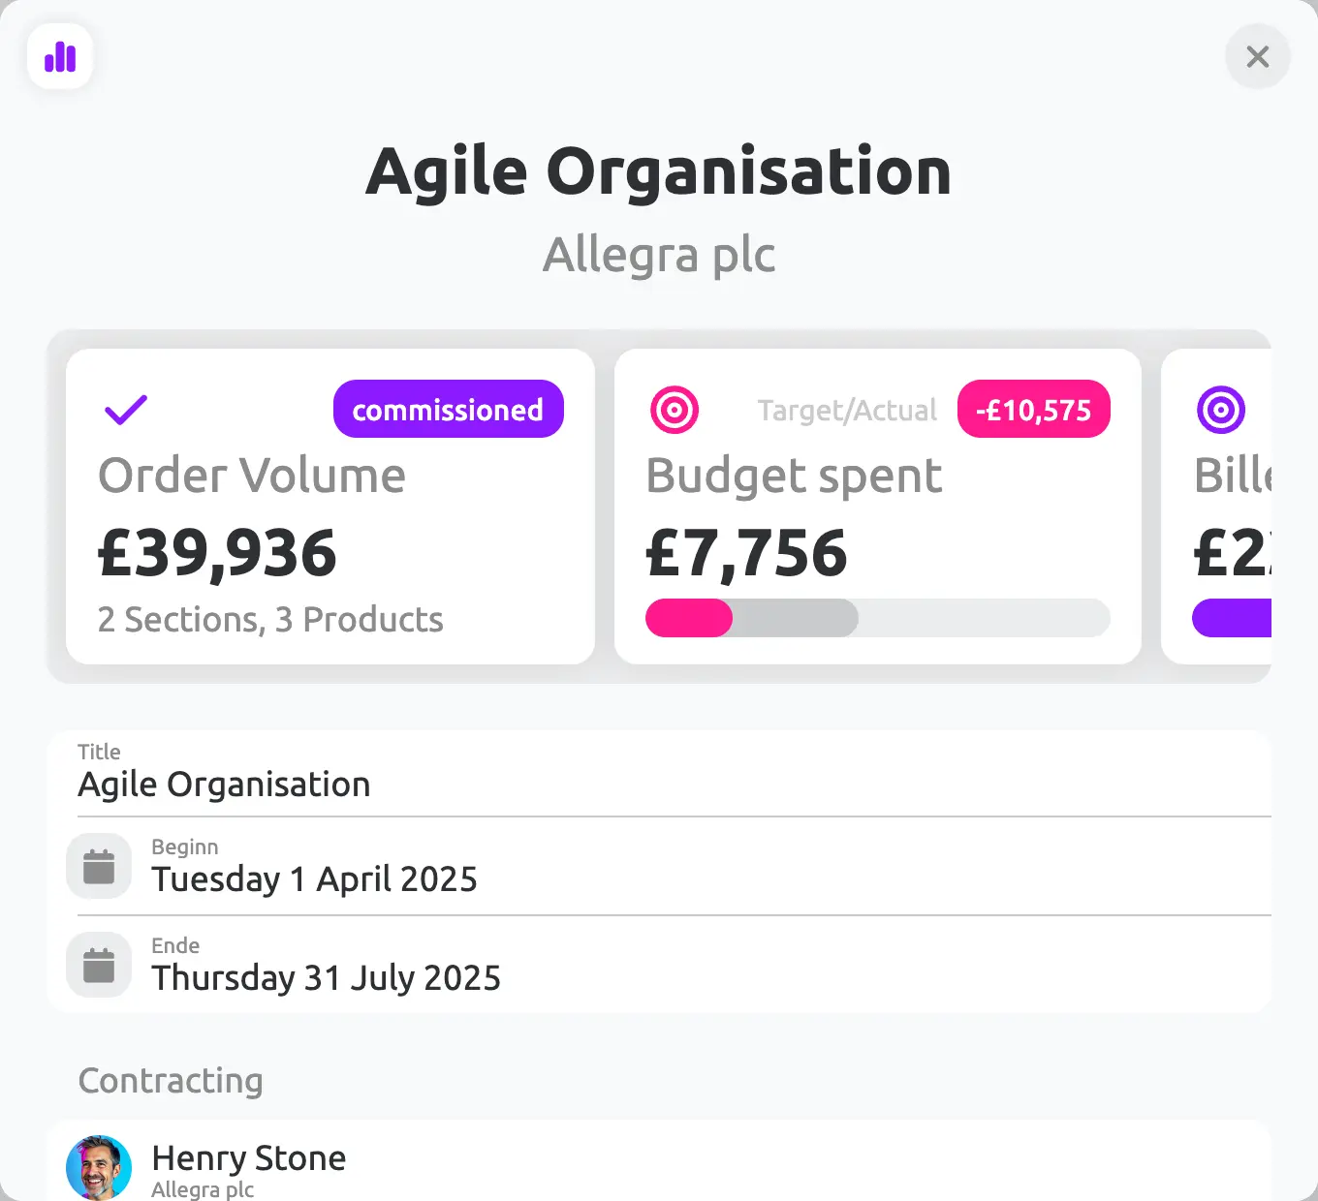
Task: Open the Order Volume £39,936 card
Action: click(330, 507)
